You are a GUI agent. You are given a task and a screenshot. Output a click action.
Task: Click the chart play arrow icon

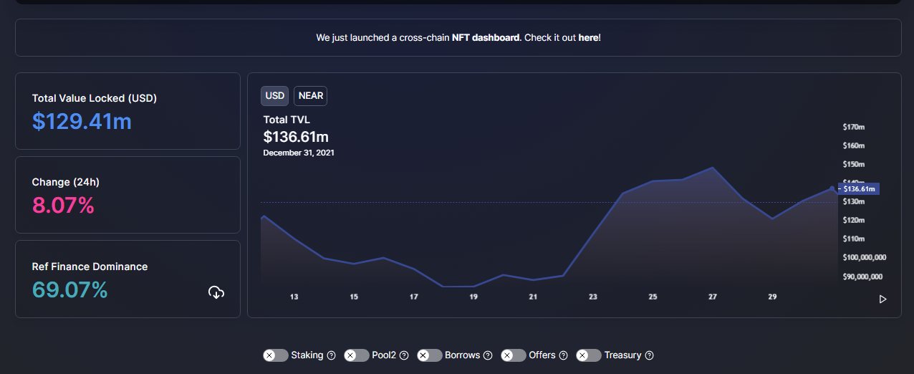pos(882,299)
